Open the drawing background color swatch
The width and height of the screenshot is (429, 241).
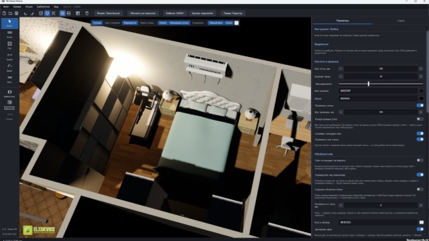pyautogui.click(x=421, y=91)
